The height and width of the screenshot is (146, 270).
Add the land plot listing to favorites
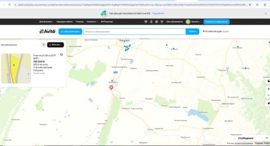click(61, 55)
